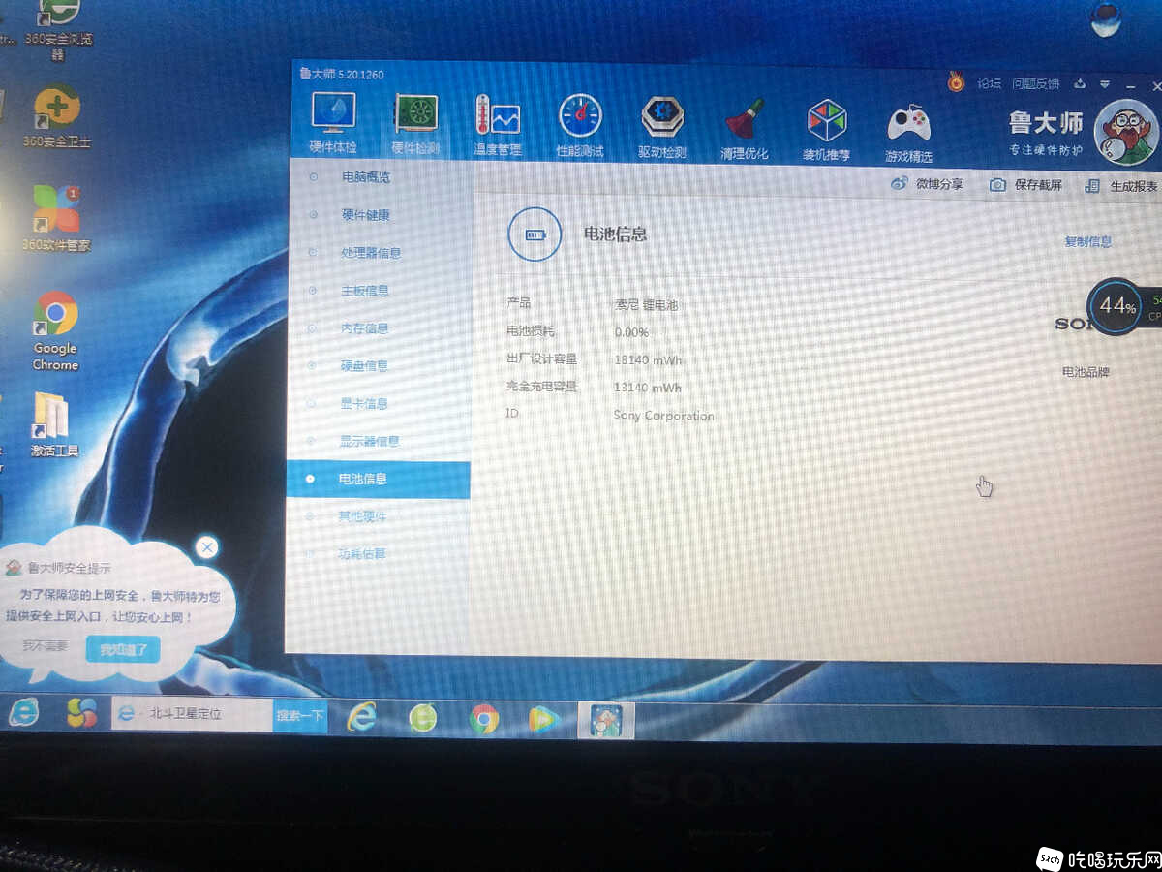Image resolution: width=1162 pixels, height=872 pixels.
Task: Click the 18140 mWh design capacity value
Action: (x=648, y=359)
